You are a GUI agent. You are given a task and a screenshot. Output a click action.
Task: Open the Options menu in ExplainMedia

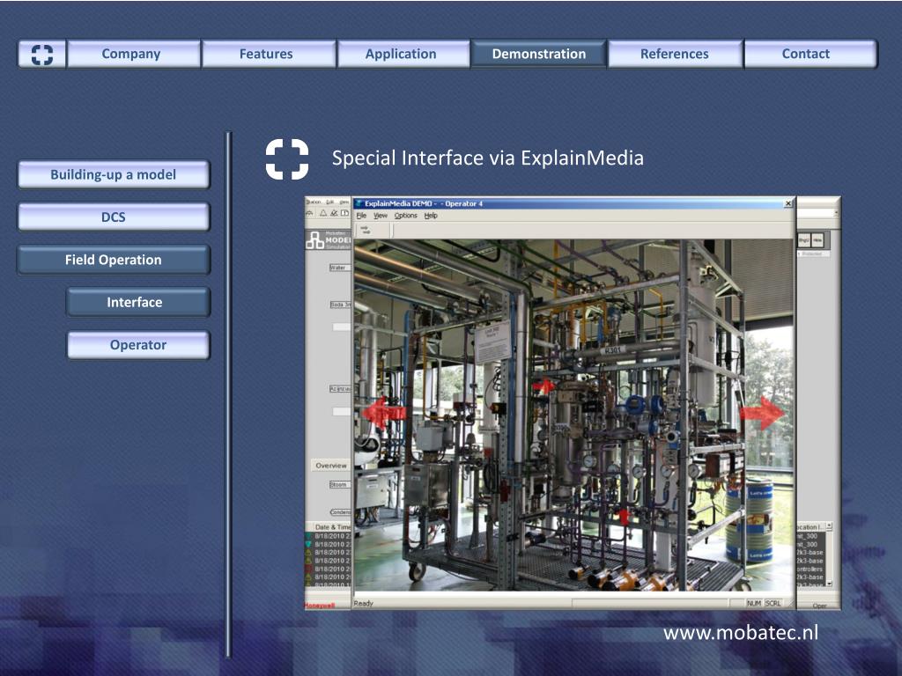coord(405,216)
